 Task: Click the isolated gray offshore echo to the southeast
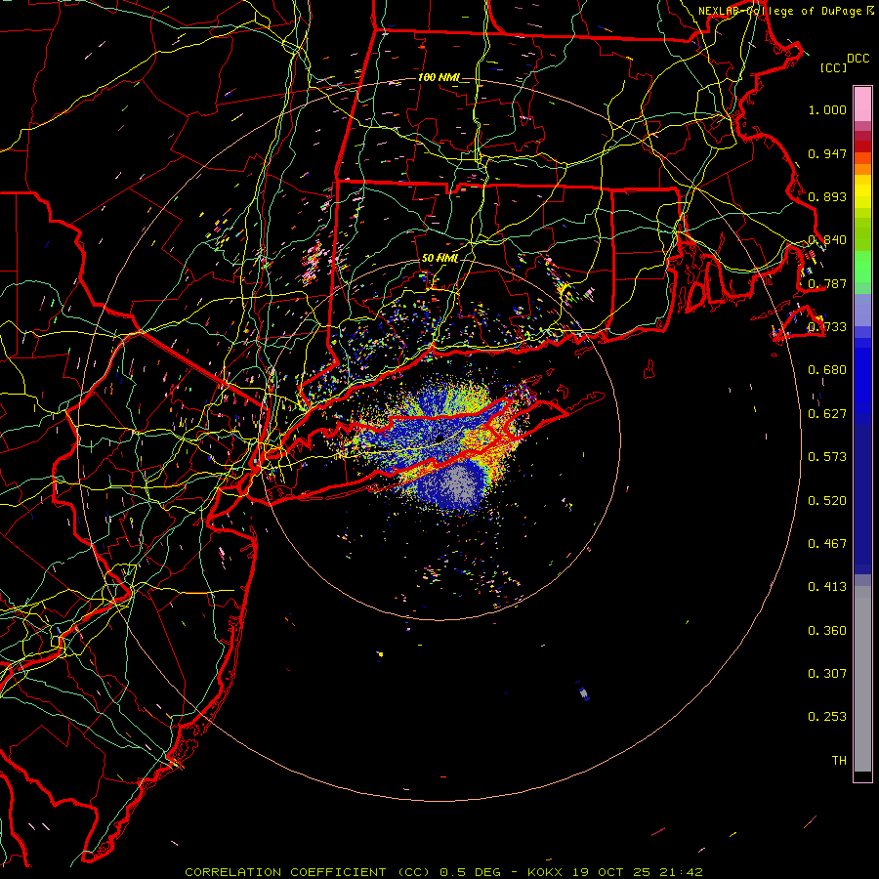pos(584,694)
